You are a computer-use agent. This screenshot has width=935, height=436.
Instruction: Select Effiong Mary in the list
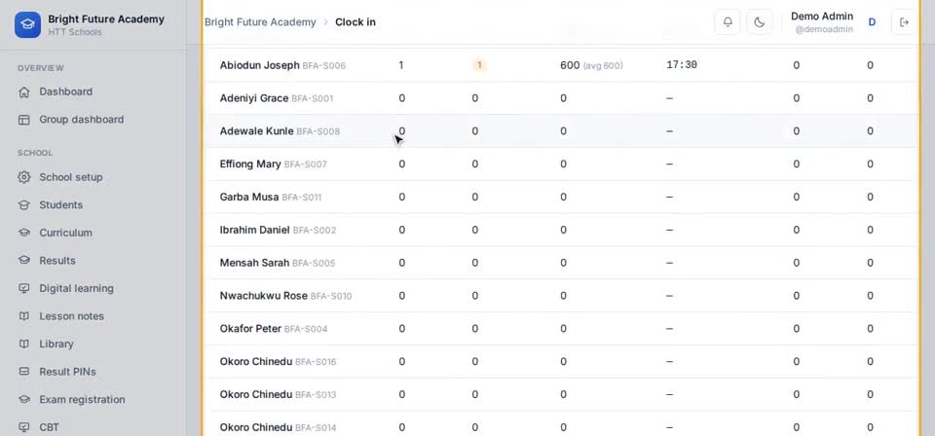pos(250,163)
